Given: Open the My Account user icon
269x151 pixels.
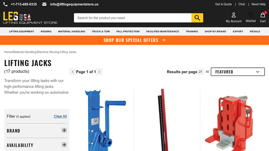Looking at the screenshot, I should point(233,15).
